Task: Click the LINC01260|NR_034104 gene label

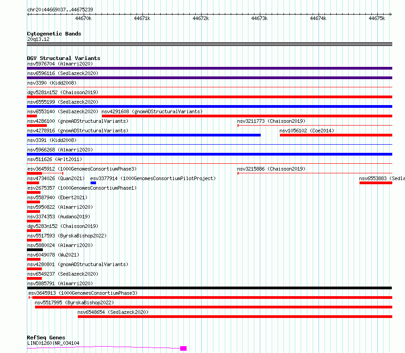Action: pos(53,343)
